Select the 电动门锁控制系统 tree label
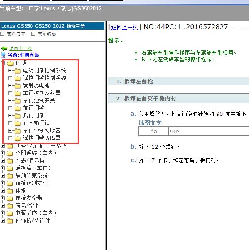 pos(44,70)
